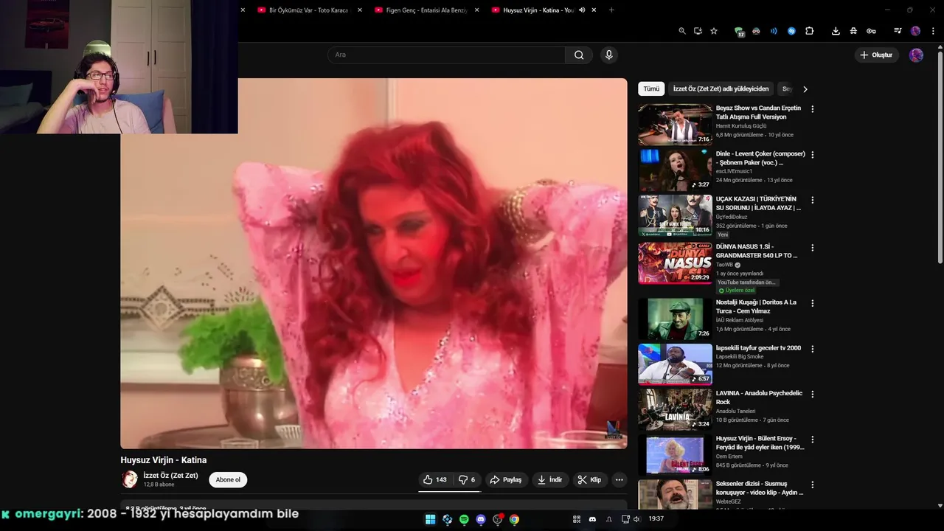Click the Oluştur create button
Viewport: 944px width, 531px height.
click(x=876, y=55)
